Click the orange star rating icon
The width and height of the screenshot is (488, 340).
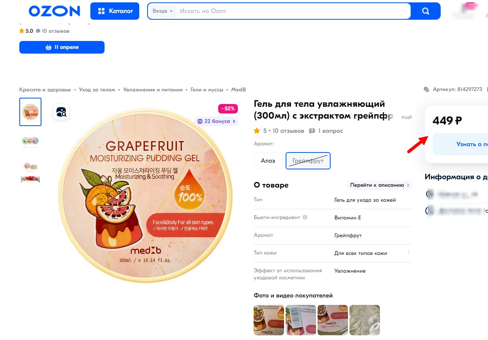point(257,131)
